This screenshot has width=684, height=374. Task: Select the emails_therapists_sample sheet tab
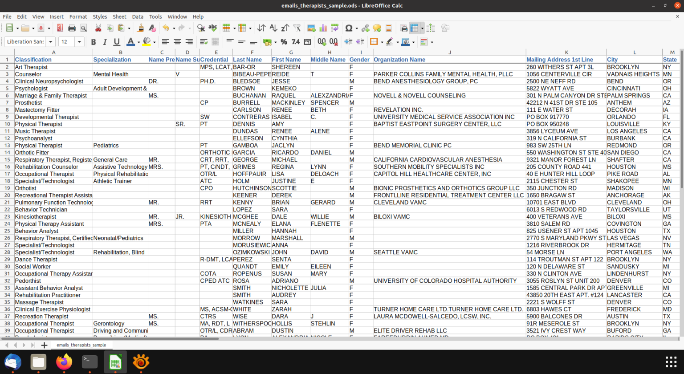tap(82, 345)
